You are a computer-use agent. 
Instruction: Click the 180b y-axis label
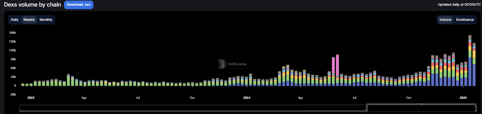[12, 32]
